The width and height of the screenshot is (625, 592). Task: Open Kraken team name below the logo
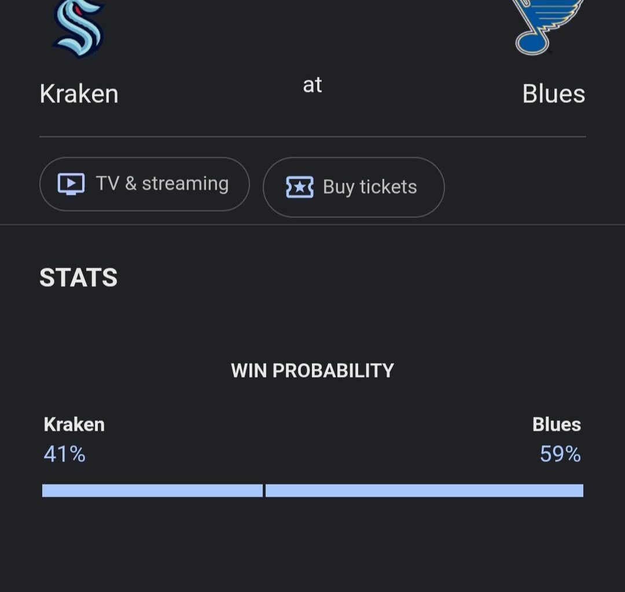[x=79, y=94]
